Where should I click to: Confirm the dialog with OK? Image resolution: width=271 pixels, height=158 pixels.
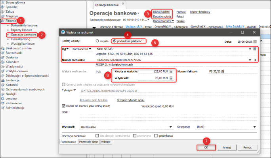coord(206,147)
